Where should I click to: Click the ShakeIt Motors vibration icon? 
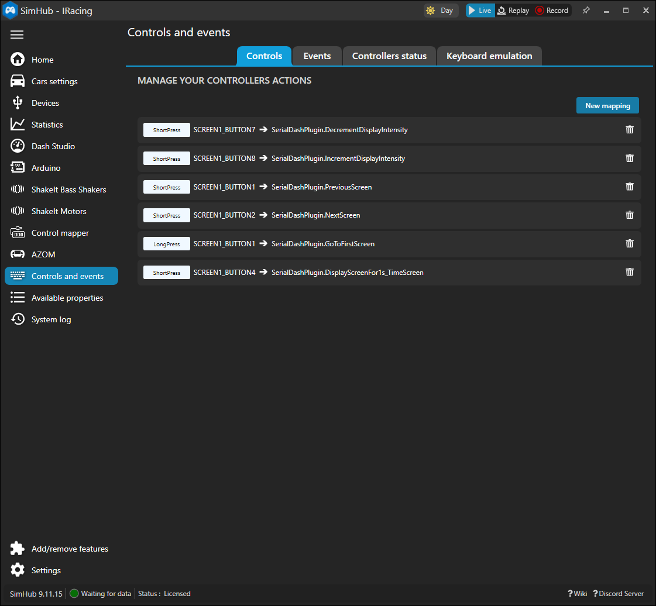click(18, 211)
